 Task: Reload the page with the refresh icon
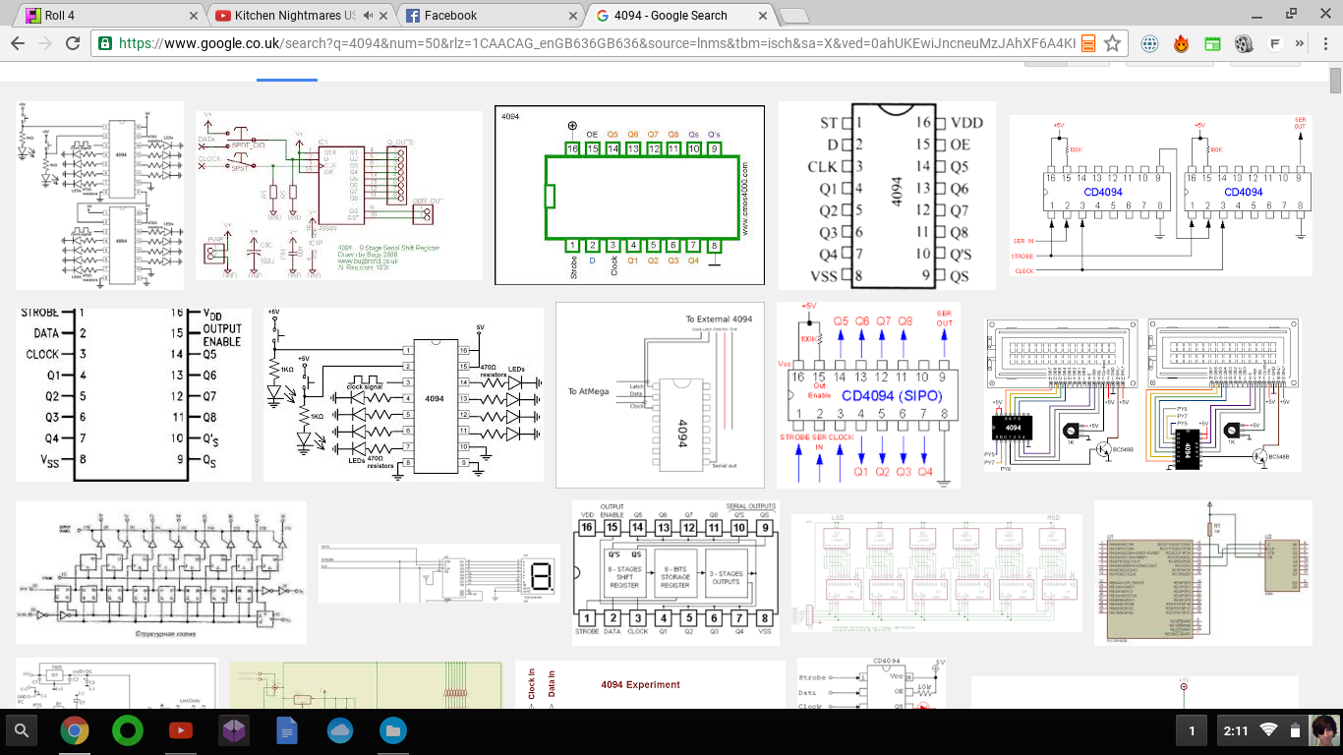click(x=72, y=43)
